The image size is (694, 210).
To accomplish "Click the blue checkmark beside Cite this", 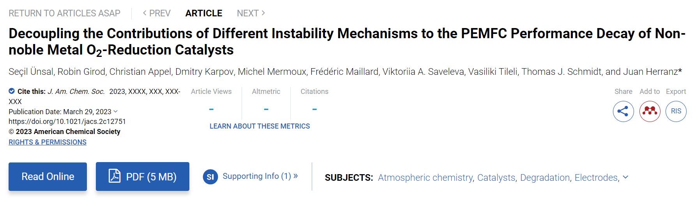I will click(x=12, y=91).
